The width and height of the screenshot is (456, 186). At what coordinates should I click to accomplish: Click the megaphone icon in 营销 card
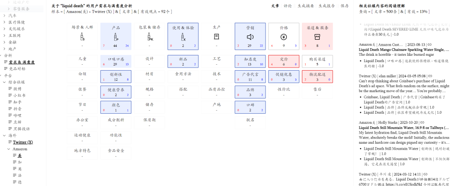click(250, 37)
